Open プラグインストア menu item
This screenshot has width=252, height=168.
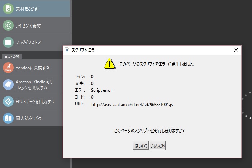35,42
